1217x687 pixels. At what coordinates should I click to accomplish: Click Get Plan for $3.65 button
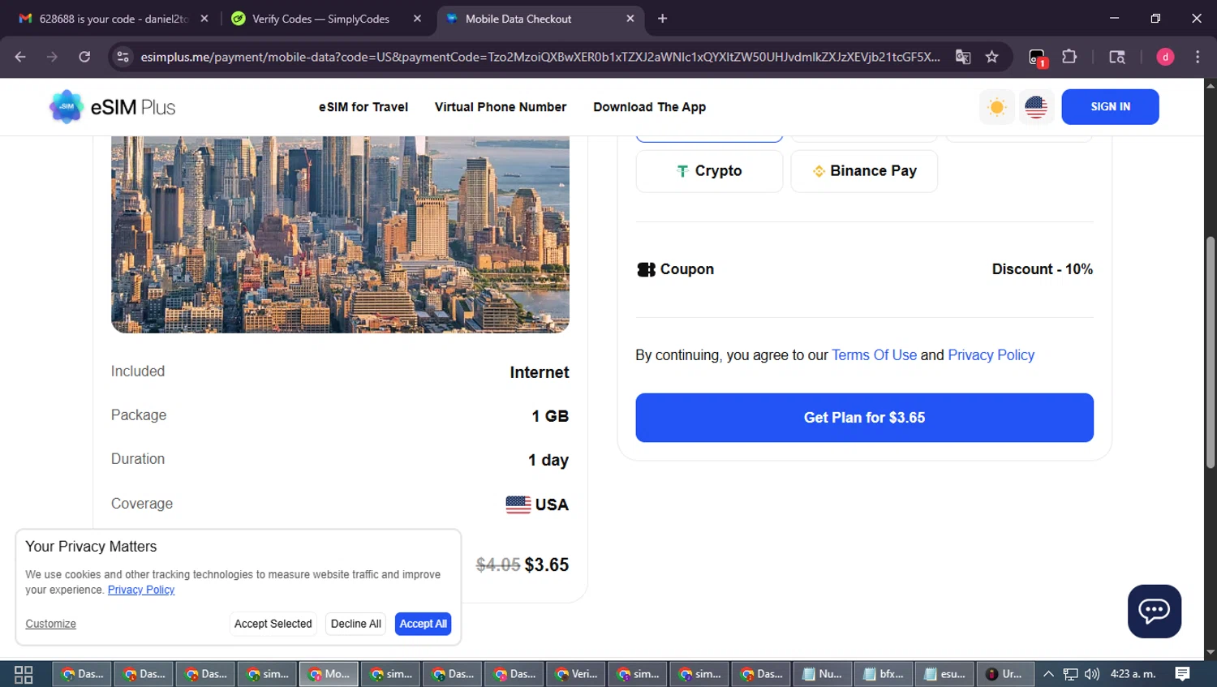[864, 418]
